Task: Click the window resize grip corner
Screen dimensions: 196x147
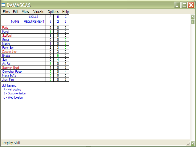Action: [188, 143]
